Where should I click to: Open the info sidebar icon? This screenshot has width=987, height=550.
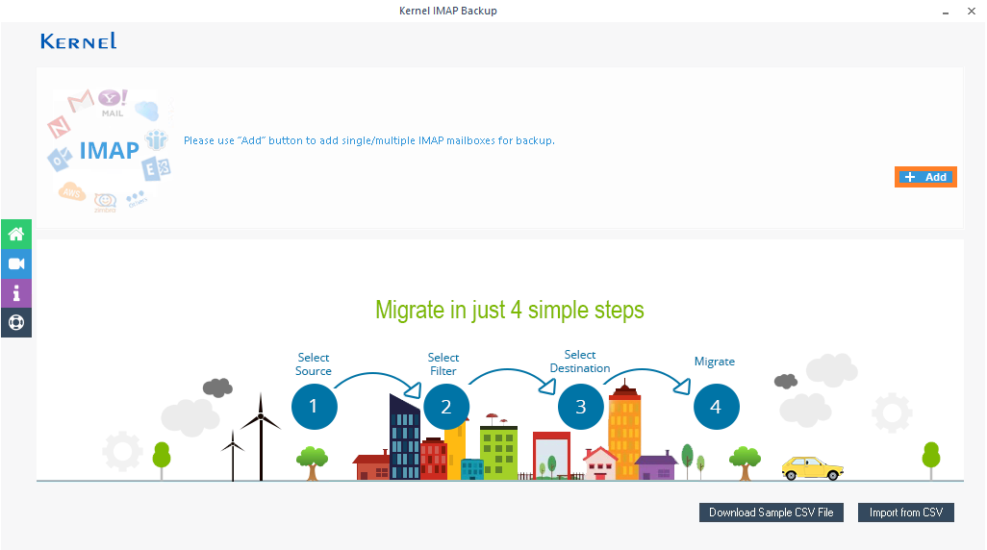point(16,293)
